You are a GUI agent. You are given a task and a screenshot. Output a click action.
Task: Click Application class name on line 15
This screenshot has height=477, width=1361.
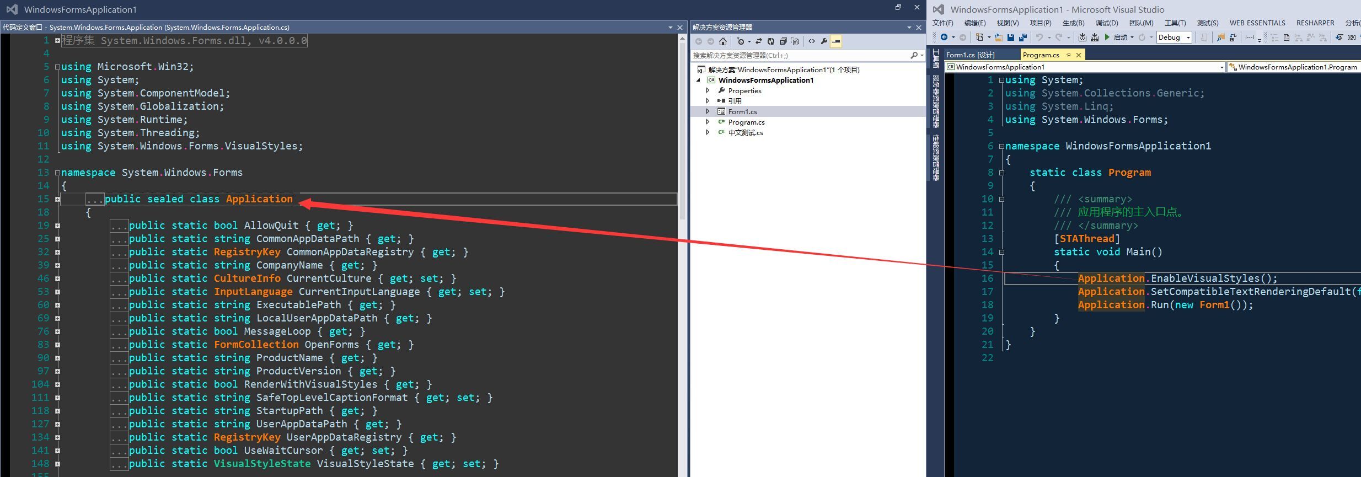pyautogui.click(x=259, y=199)
